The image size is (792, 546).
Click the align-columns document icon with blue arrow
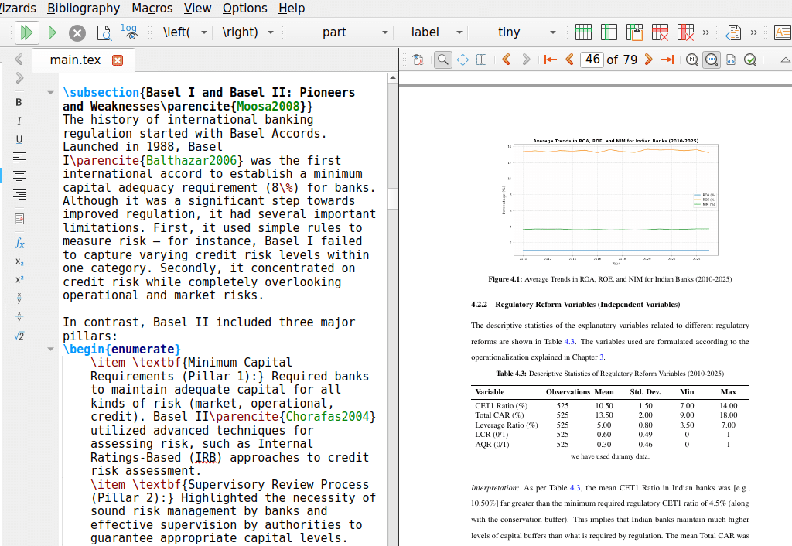click(x=733, y=32)
